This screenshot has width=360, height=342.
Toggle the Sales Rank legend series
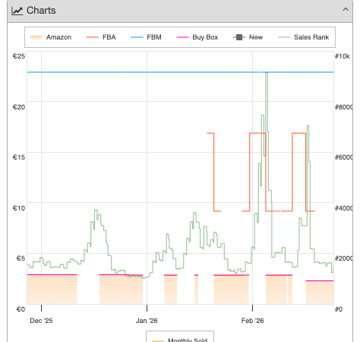pos(304,37)
